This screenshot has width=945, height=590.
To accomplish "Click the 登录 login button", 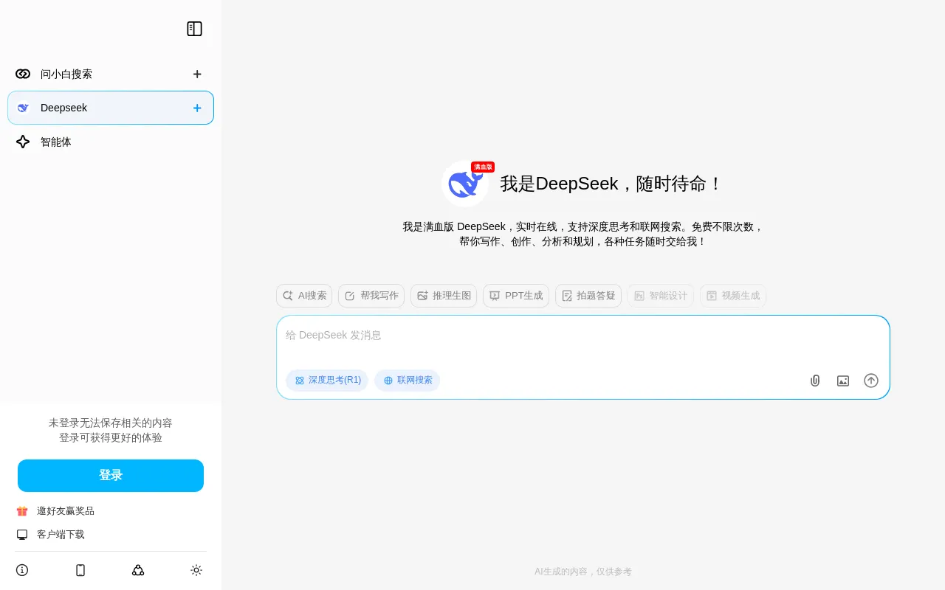I will coord(111,475).
